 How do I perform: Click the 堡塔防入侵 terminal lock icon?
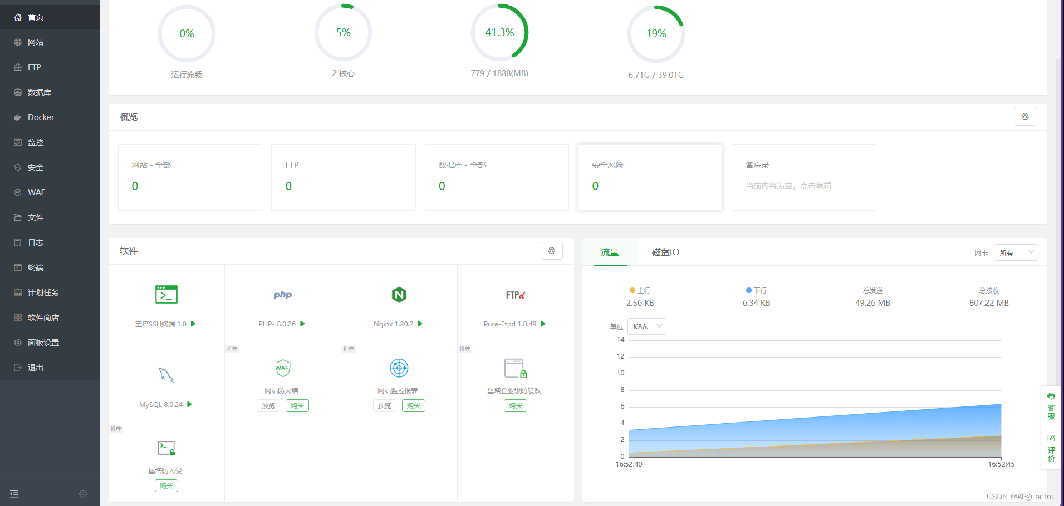(x=166, y=448)
